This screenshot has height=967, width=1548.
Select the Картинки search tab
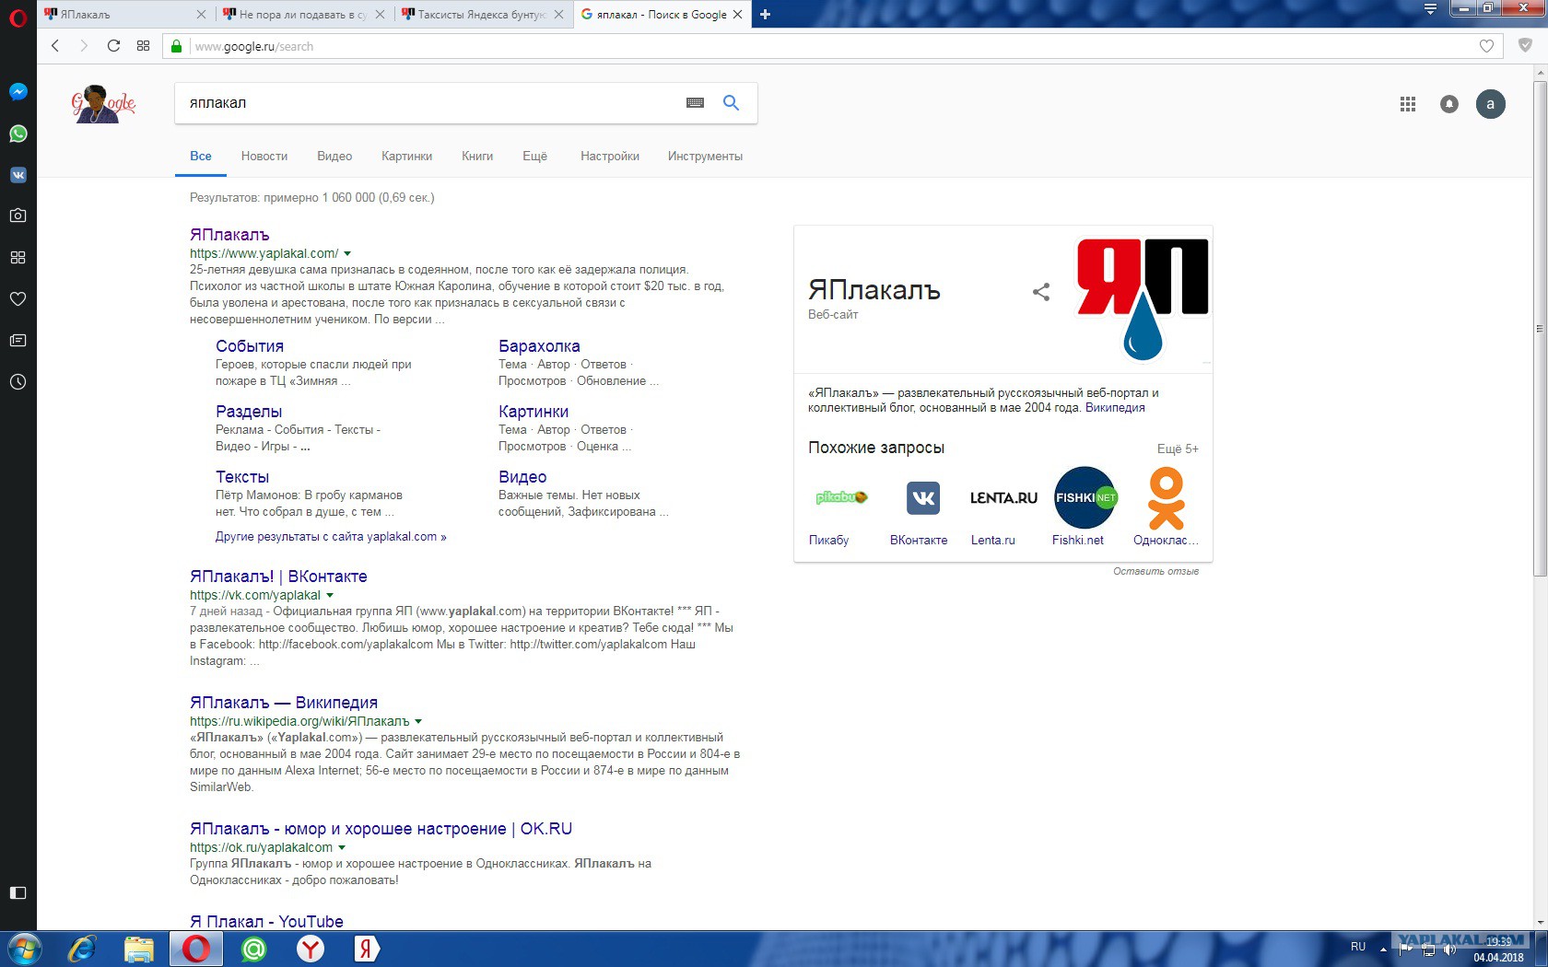406,157
